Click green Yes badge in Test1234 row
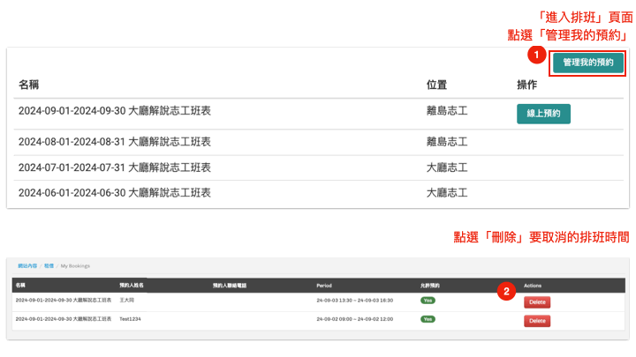 point(428,319)
